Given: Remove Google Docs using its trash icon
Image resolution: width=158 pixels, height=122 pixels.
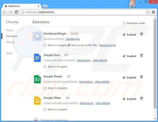Looking at the screenshot, I should (x=141, y=56).
